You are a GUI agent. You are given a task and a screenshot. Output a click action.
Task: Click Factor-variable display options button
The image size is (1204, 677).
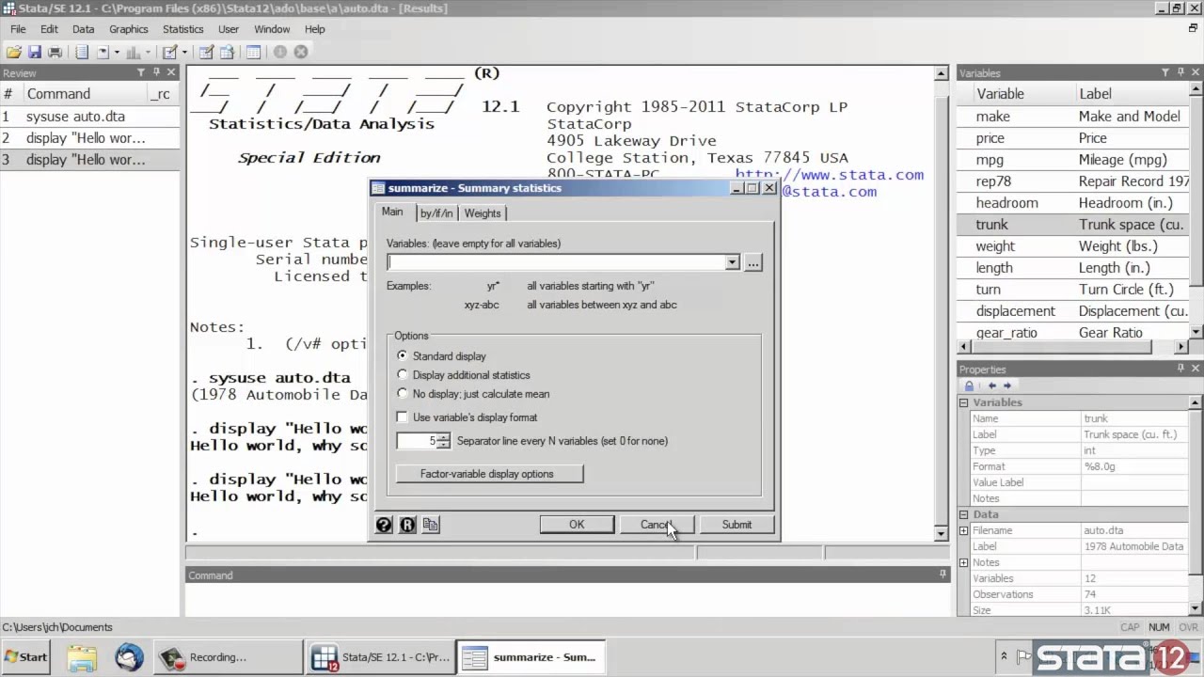click(x=489, y=474)
